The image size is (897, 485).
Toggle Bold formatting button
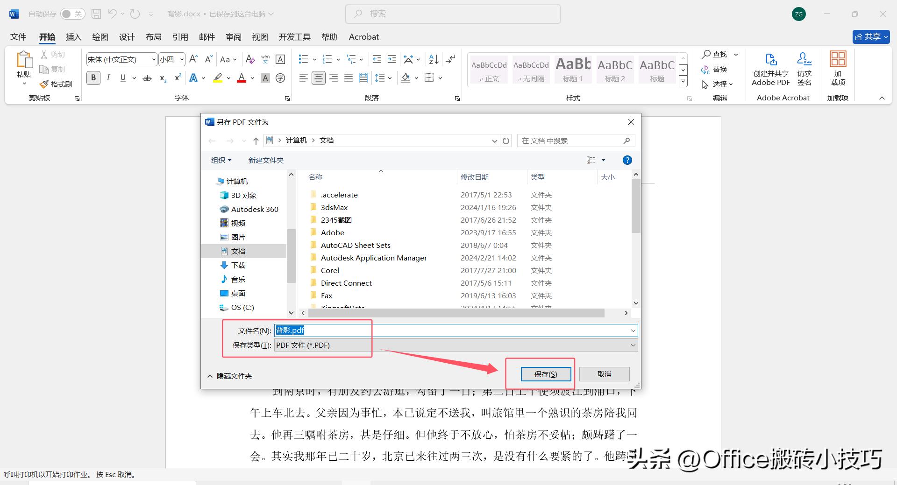[93, 78]
